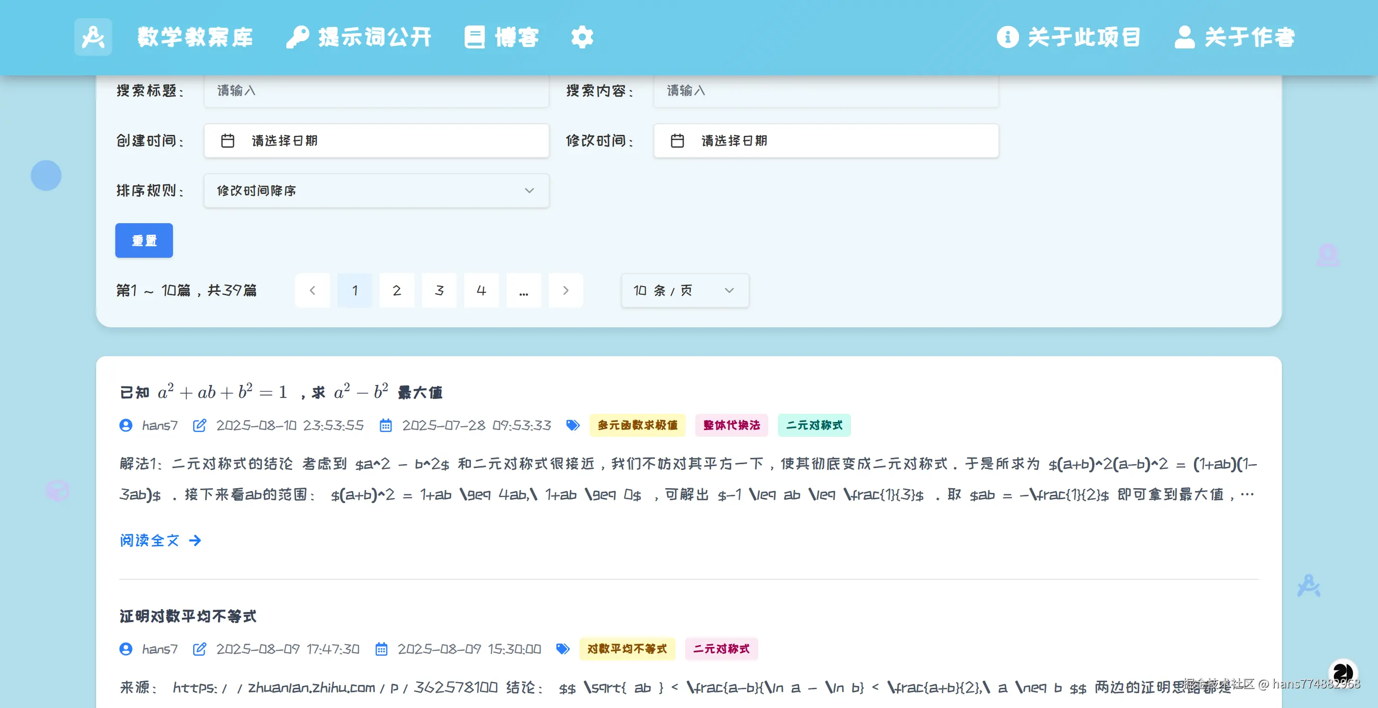Click the 重置 reset button
The width and height of the screenshot is (1378, 708).
[143, 240]
